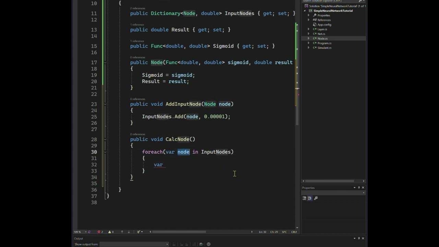
Task: Expand the Simulant.cs tree node
Action: pos(309,48)
